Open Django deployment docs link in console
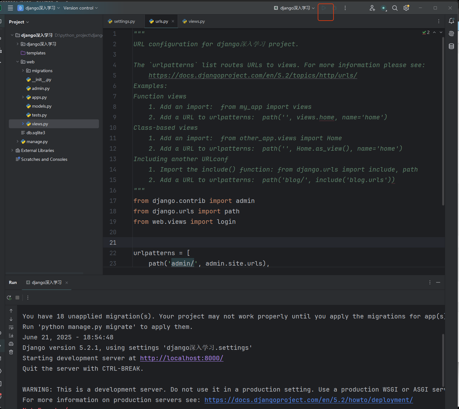 [308, 400]
